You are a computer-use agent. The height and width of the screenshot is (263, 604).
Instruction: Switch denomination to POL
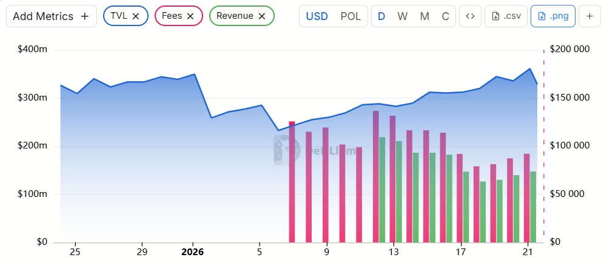click(351, 16)
